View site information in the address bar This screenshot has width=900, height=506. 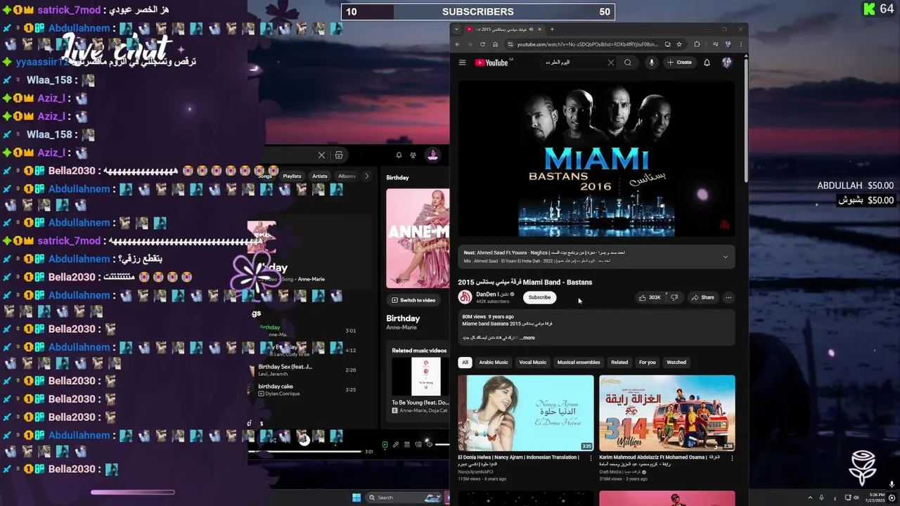coord(510,44)
